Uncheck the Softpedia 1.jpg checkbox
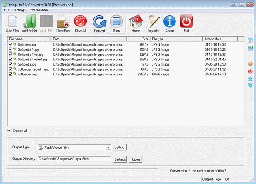 point(10,49)
